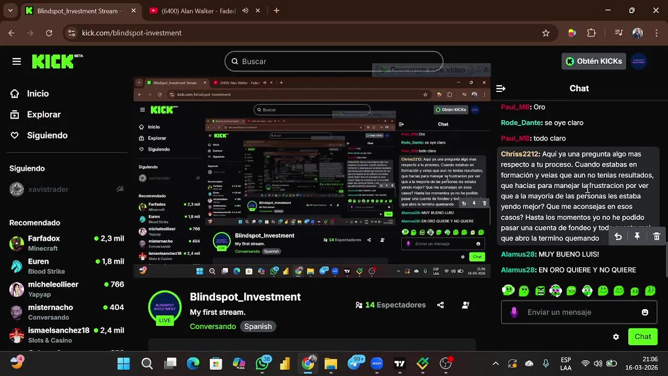
Task: Open Chrome media controls icon
Action: coord(619,33)
